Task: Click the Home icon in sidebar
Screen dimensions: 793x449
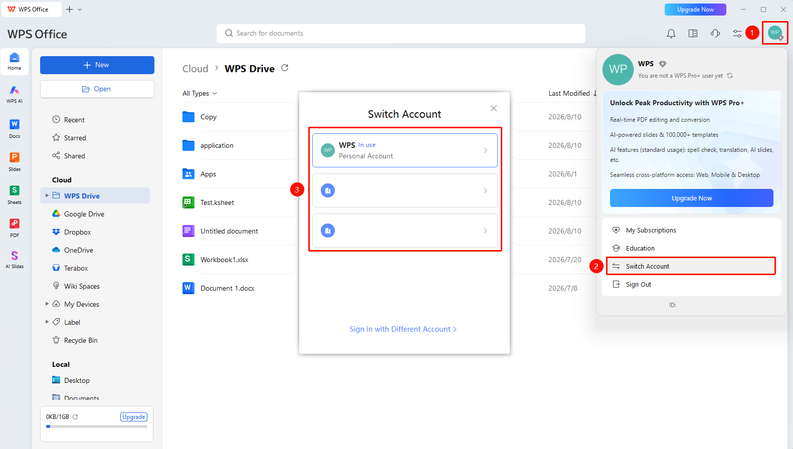Action: [15, 62]
